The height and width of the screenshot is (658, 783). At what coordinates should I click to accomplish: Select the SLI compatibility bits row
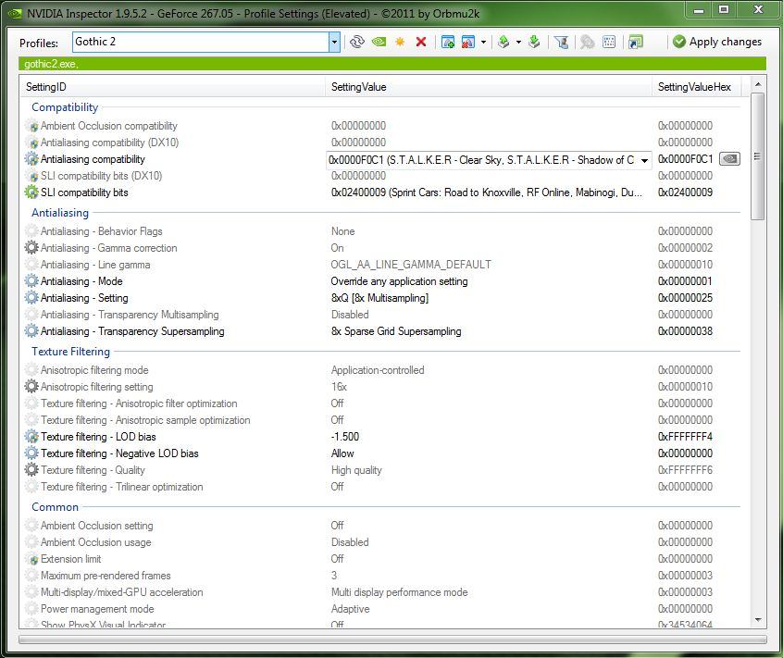(x=382, y=192)
